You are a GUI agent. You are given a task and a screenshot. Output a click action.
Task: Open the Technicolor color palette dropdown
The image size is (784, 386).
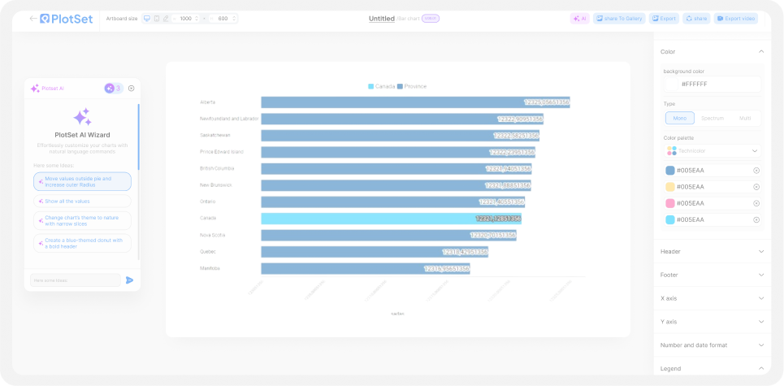coord(713,151)
